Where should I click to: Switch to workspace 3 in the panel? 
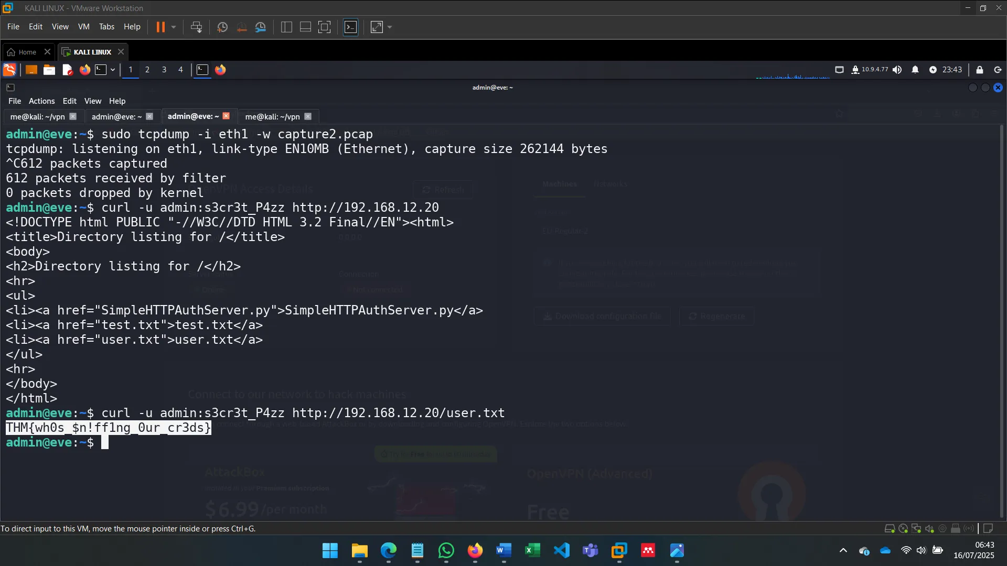click(x=164, y=70)
